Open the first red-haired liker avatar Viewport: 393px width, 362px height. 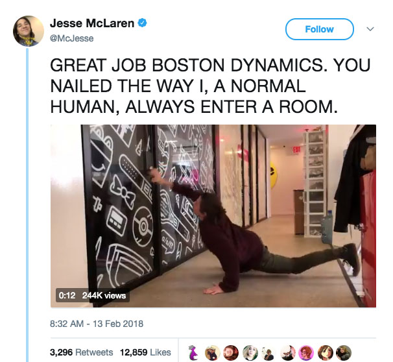point(231,352)
